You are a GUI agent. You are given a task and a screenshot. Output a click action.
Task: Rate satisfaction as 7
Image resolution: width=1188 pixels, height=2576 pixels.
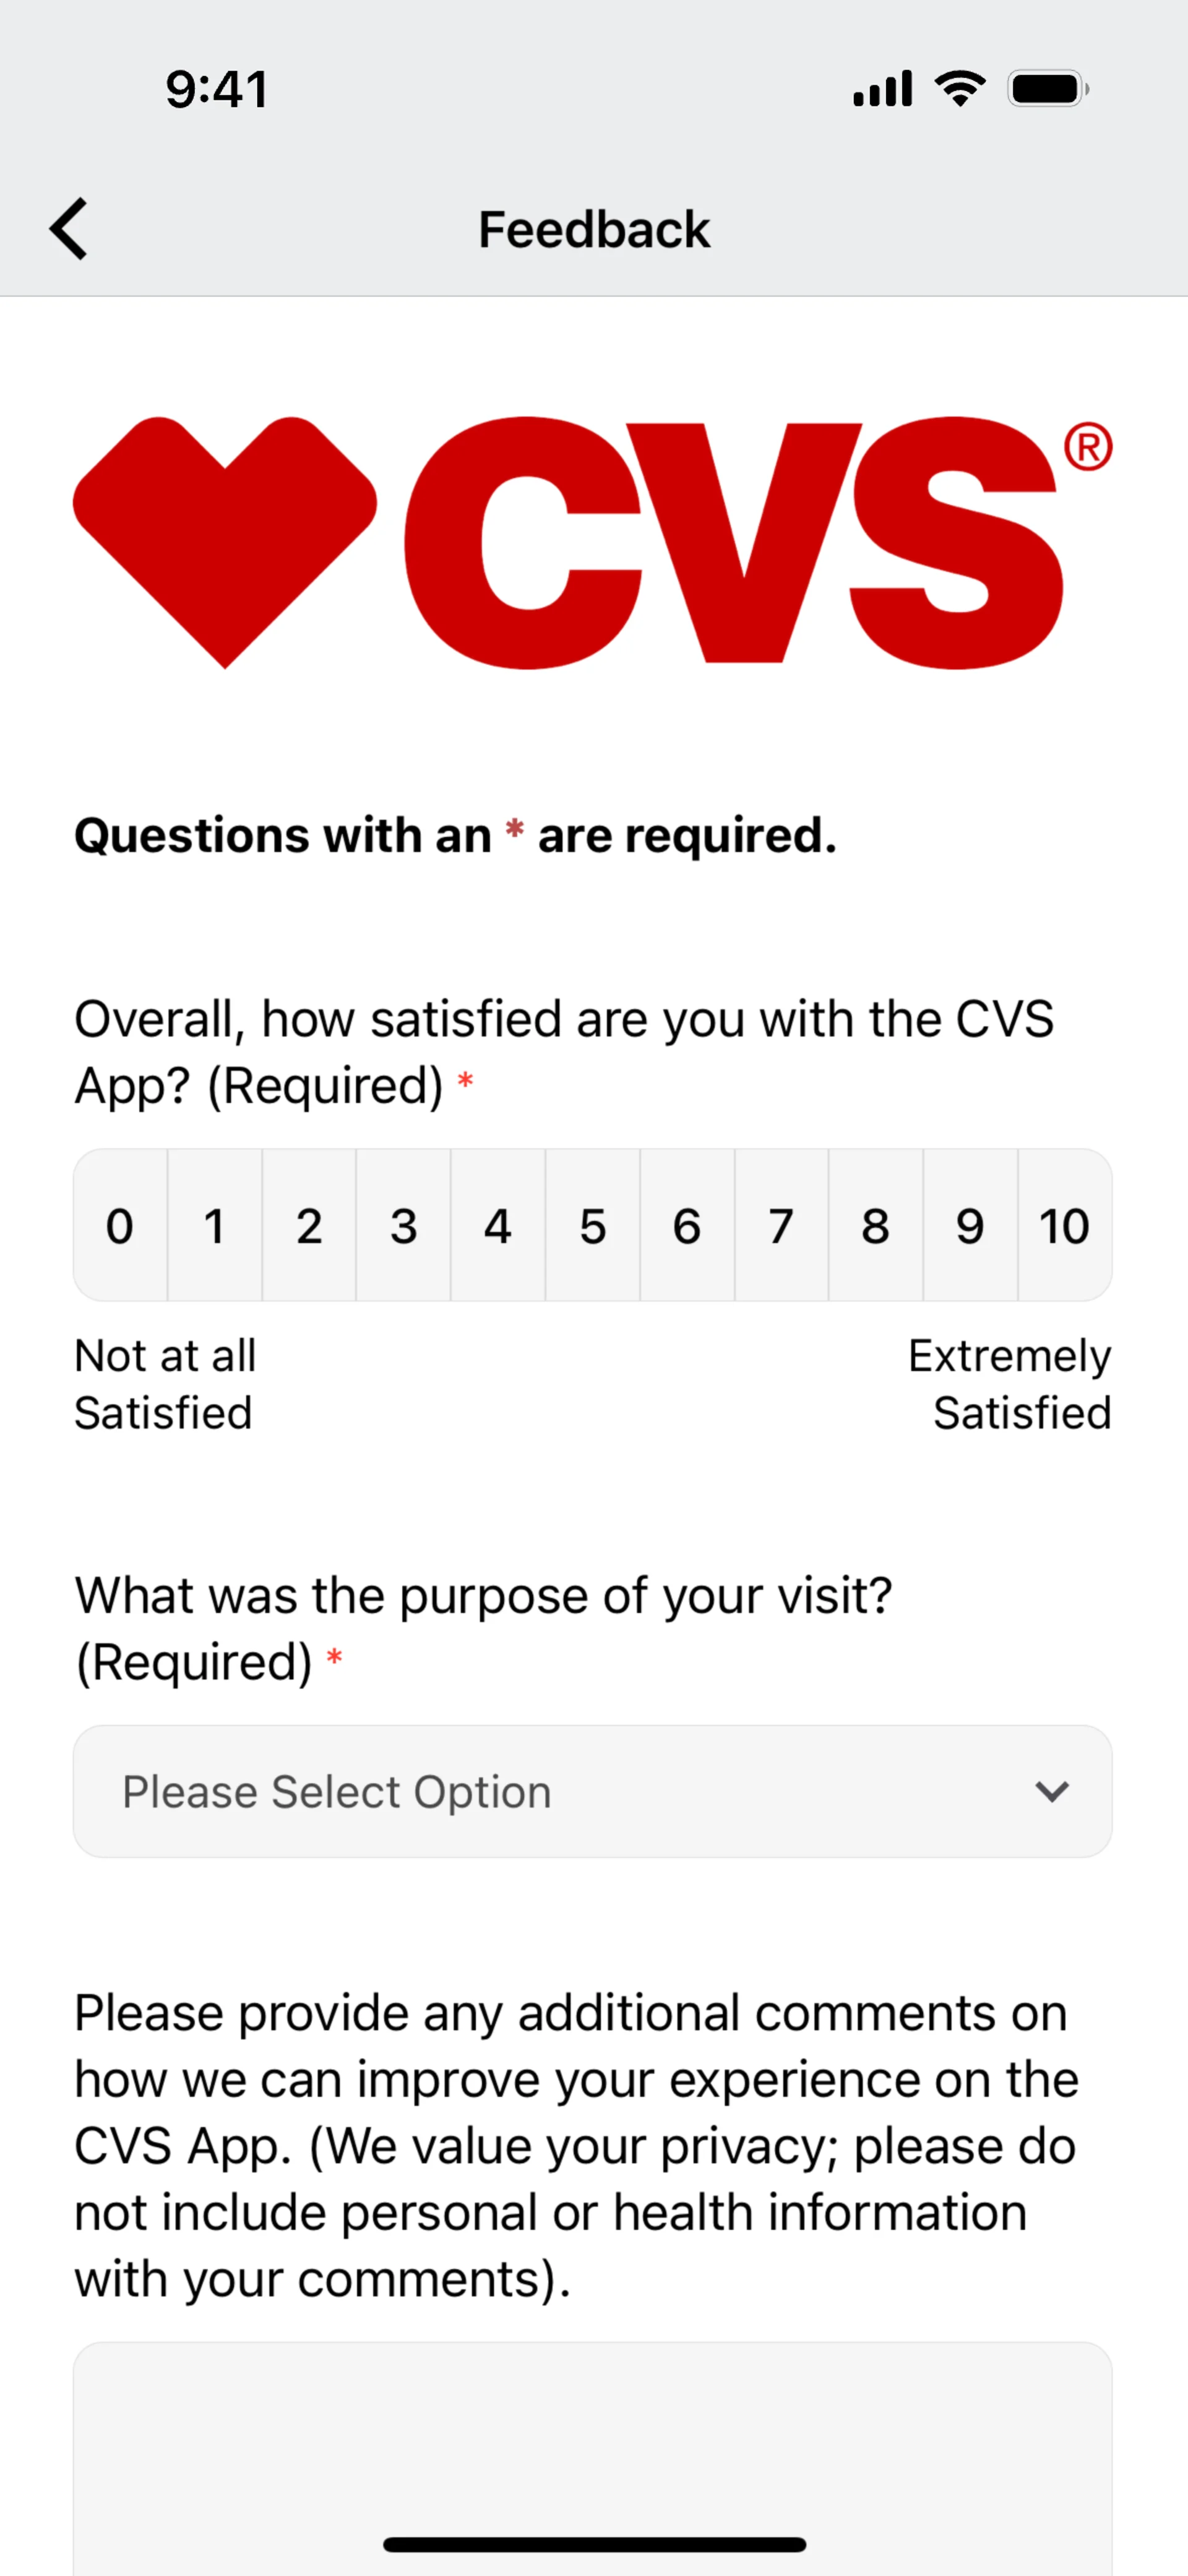[x=781, y=1226]
